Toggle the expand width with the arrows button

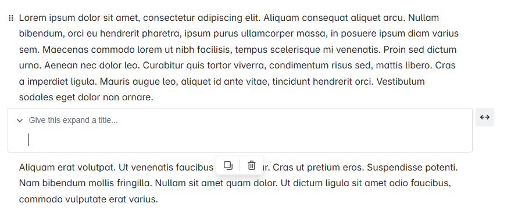point(485,117)
